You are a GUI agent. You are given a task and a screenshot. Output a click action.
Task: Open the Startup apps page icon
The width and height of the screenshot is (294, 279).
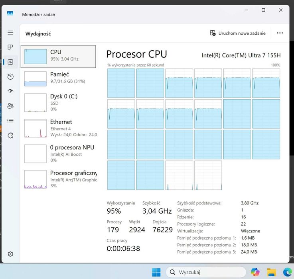(x=10, y=91)
